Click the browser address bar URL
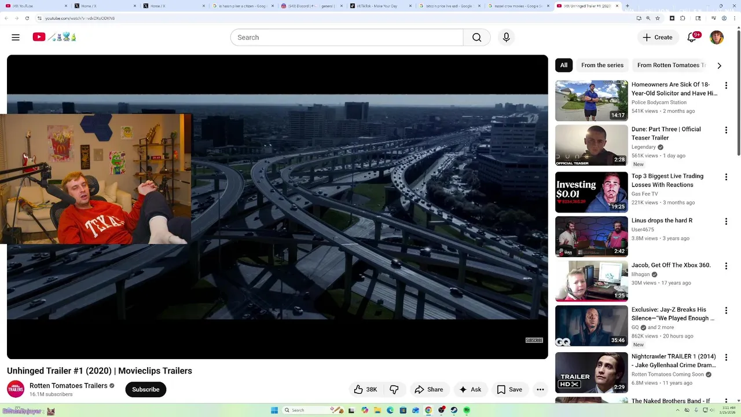This screenshot has width=741, height=417. click(80, 18)
